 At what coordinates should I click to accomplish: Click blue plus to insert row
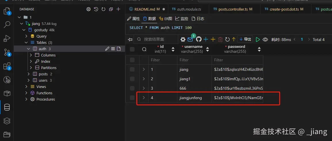tap(206, 40)
